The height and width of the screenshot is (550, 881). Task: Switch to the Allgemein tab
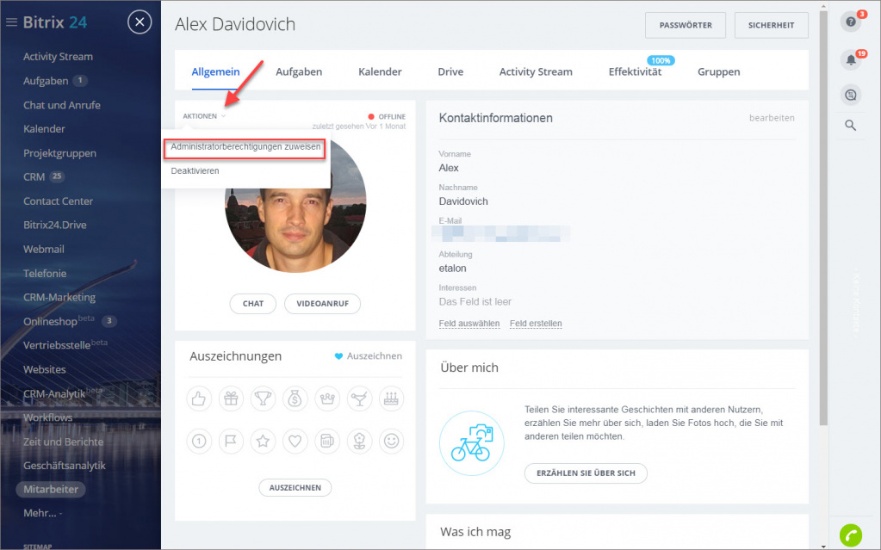pyautogui.click(x=216, y=72)
